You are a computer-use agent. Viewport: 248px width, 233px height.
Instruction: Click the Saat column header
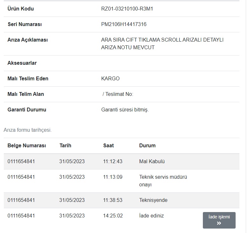tap(108, 145)
